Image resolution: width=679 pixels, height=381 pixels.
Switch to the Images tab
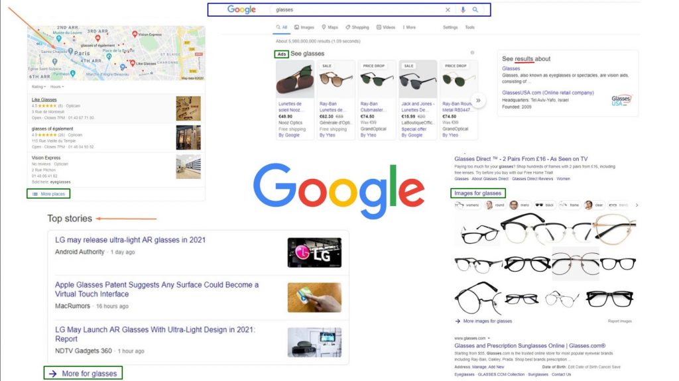[304, 27]
